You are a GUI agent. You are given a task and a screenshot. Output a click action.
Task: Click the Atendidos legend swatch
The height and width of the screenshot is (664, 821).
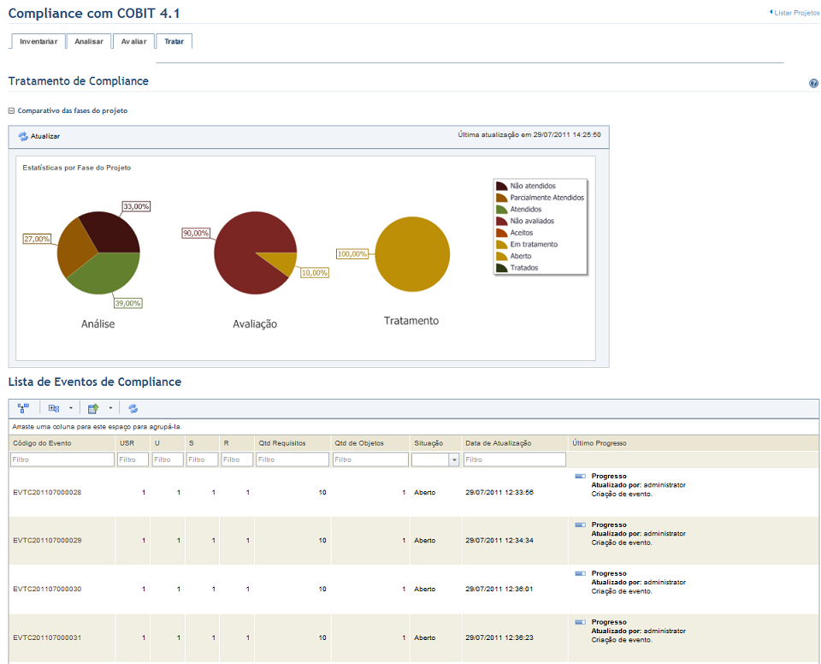coord(502,209)
